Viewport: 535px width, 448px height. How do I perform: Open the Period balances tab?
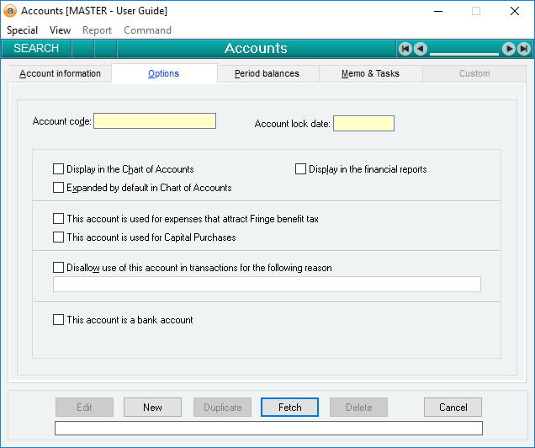267,74
